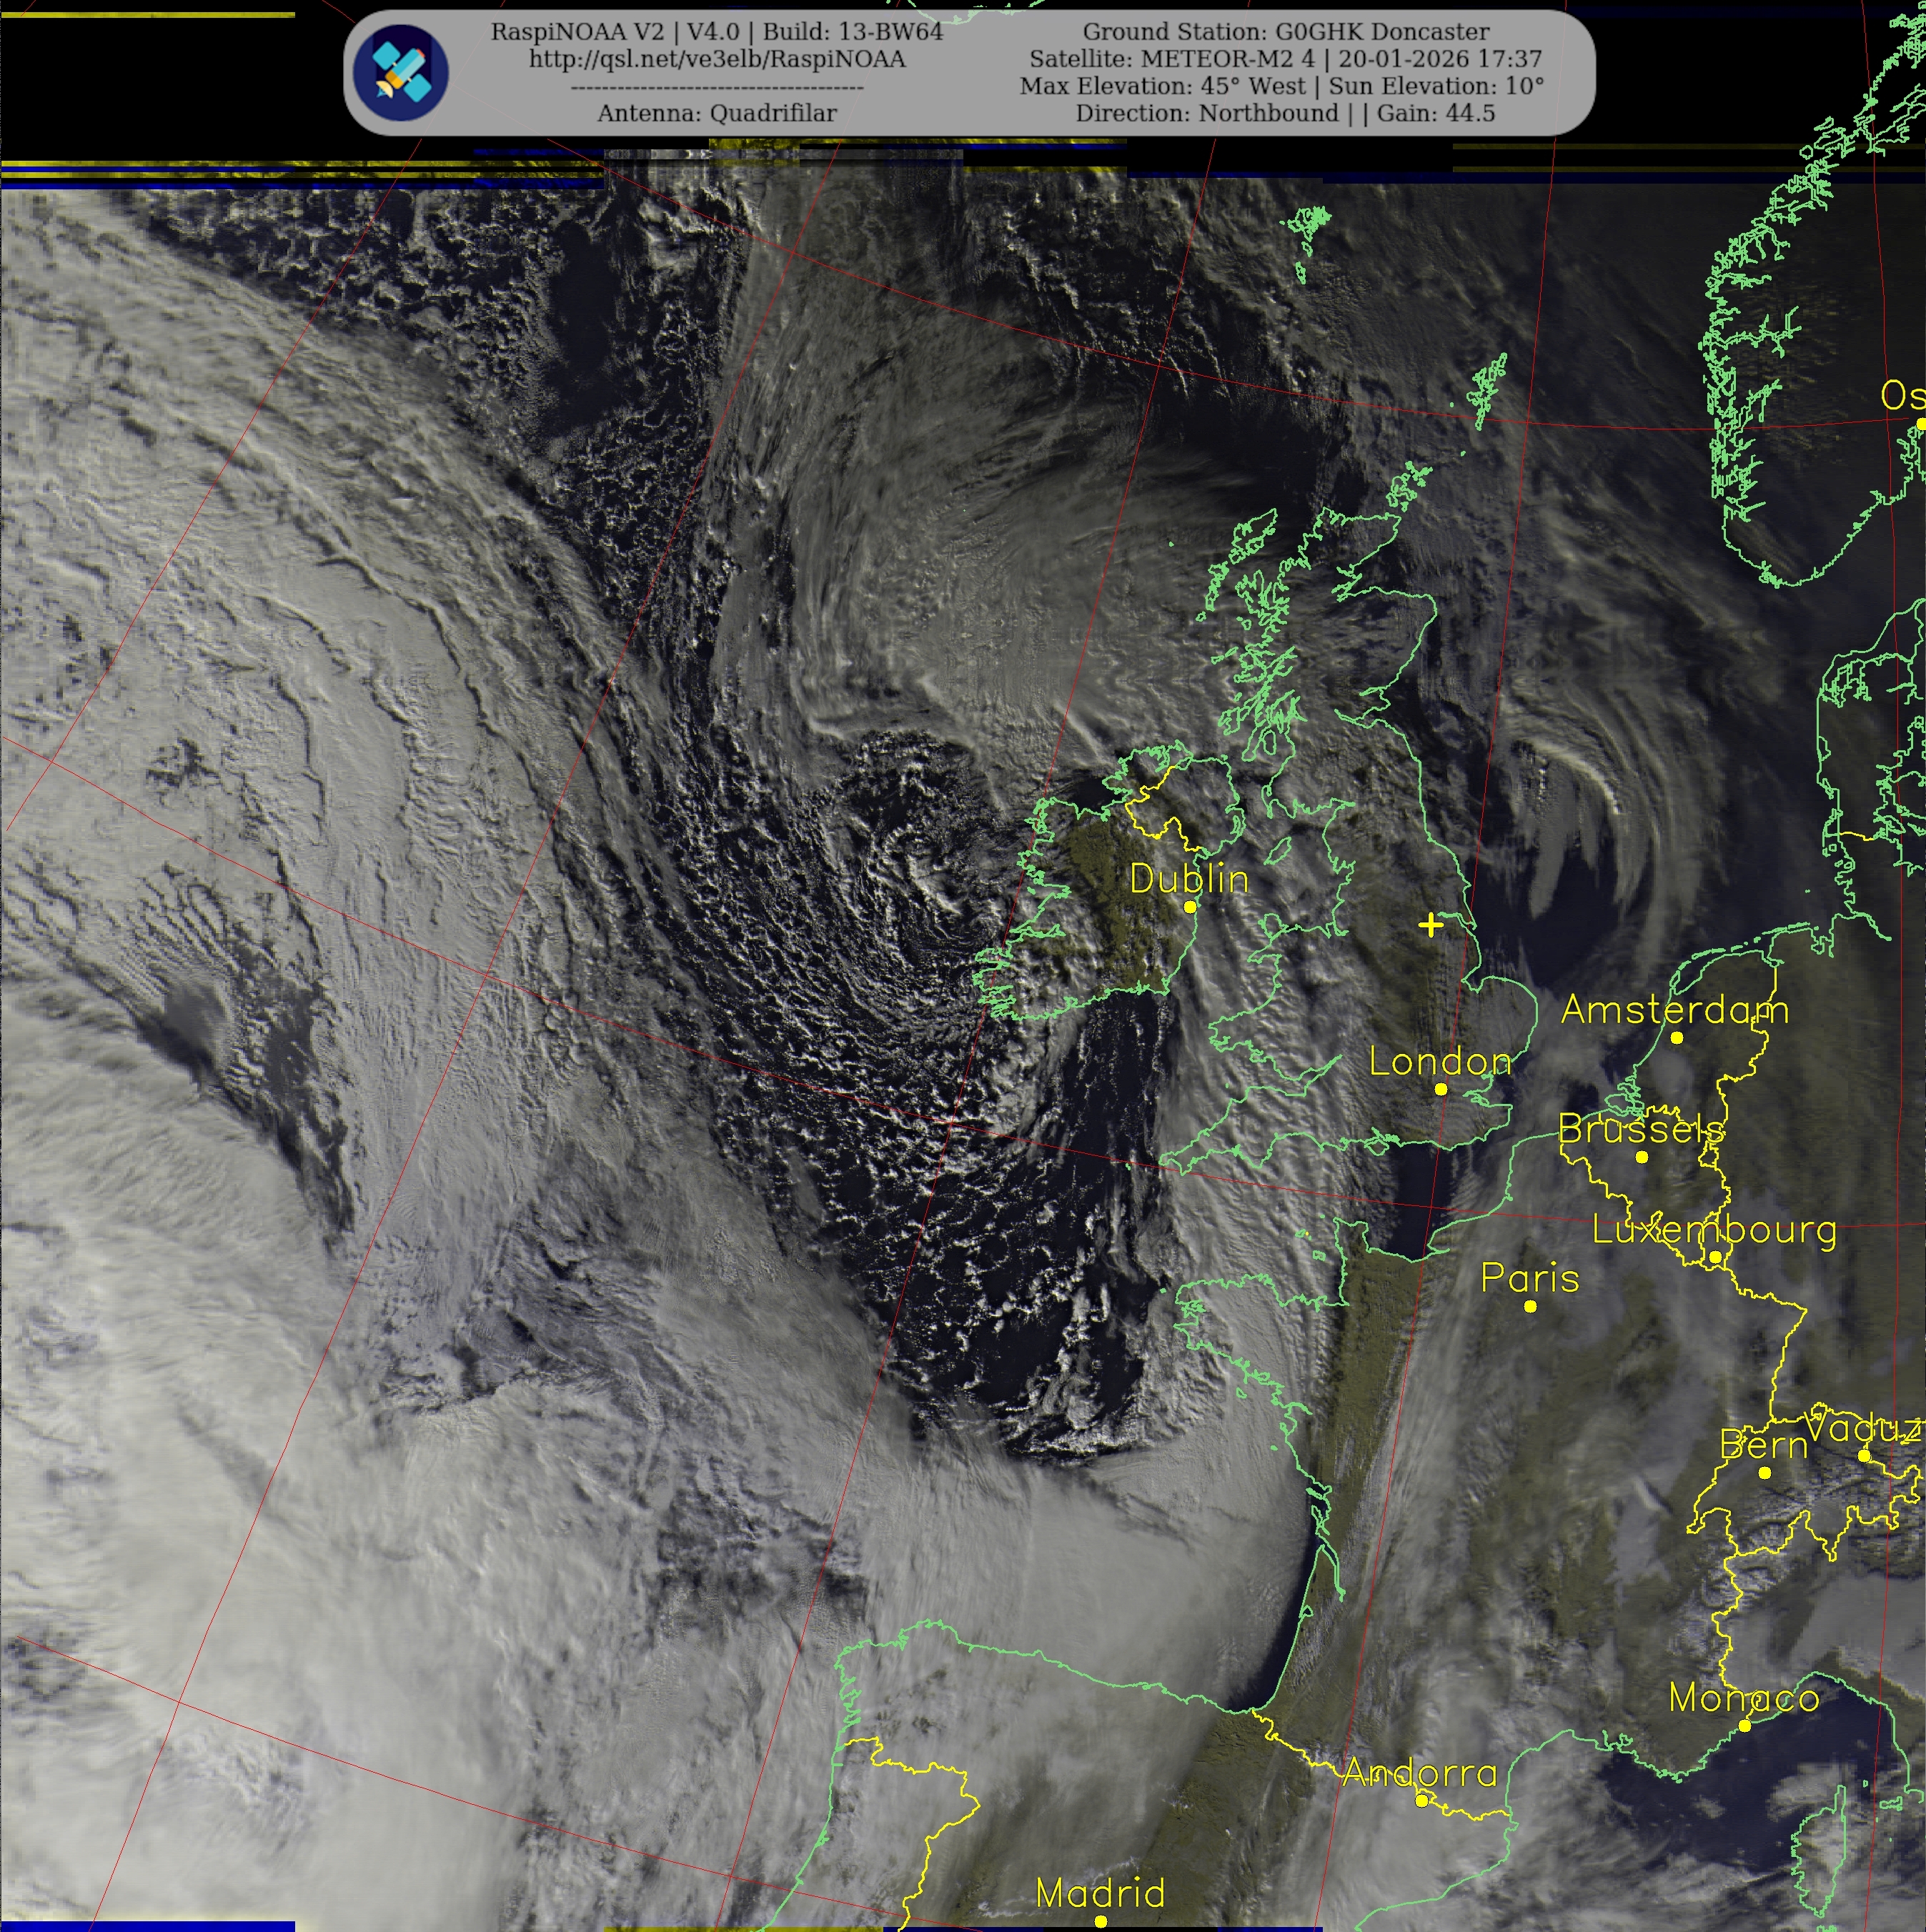The width and height of the screenshot is (1926, 1932).
Task: Click the Satellite METEOR-M2 4 text line
Action: (1286, 59)
